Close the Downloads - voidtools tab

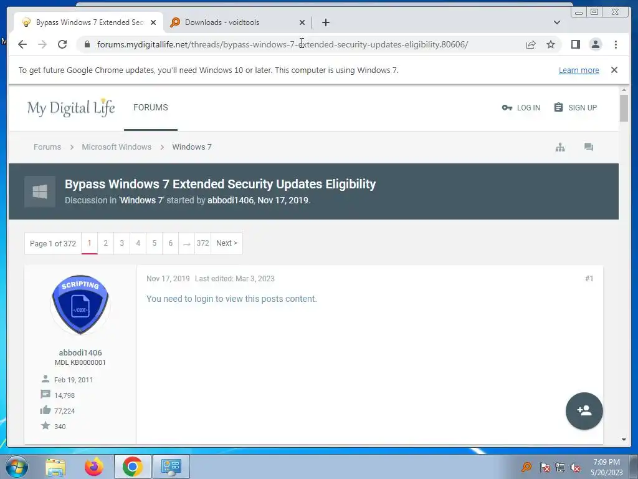tap(302, 22)
